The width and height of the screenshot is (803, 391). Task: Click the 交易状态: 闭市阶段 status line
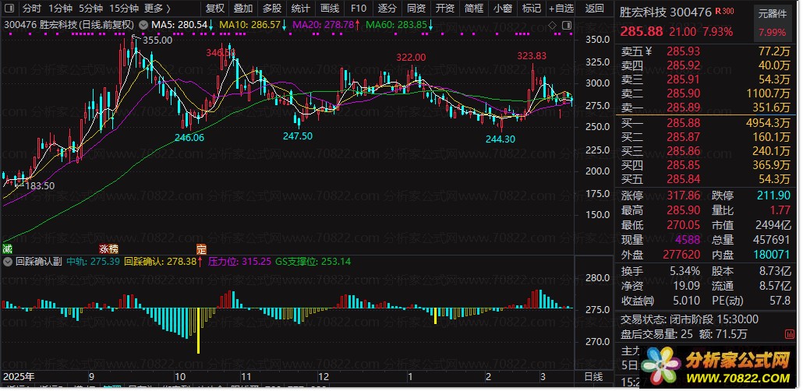(689, 319)
